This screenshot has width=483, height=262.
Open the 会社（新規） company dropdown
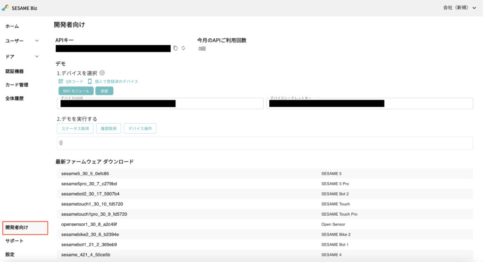[x=459, y=8]
